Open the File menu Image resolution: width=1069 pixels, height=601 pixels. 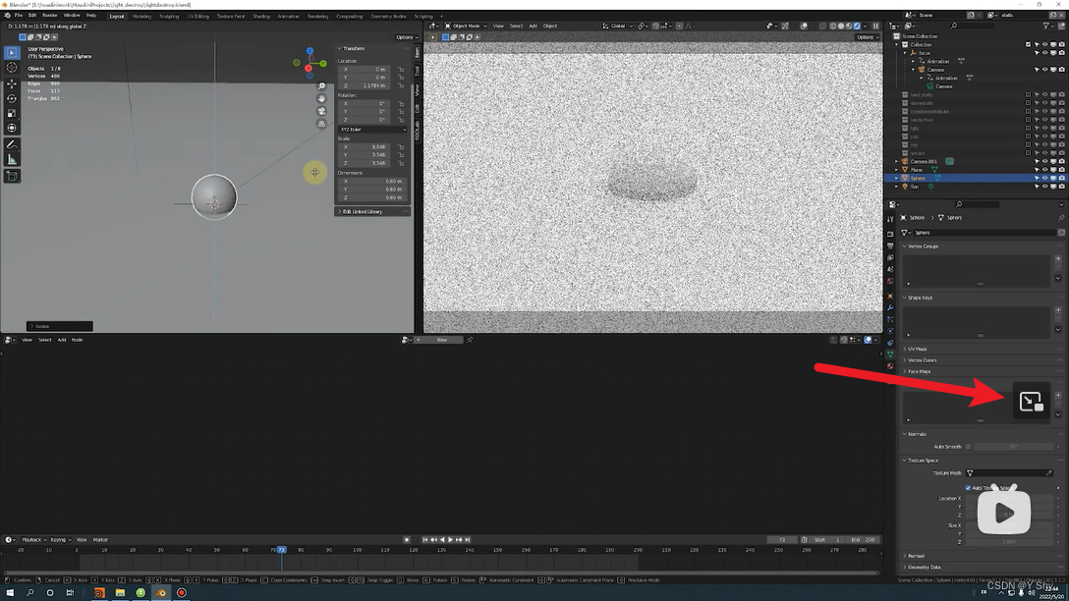[19, 15]
